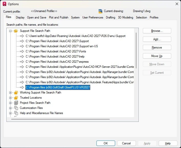Click arrow icon beside the AutoCAD-MCP-Server-2027 path

(x=22, y=67)
